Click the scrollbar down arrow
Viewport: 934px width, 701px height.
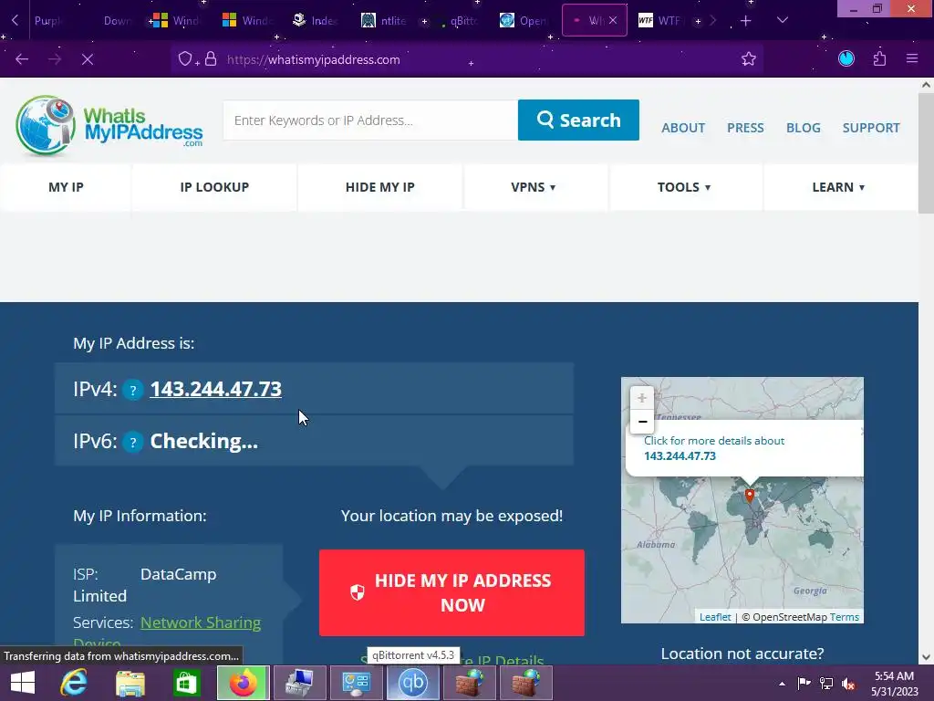[926, 657]
